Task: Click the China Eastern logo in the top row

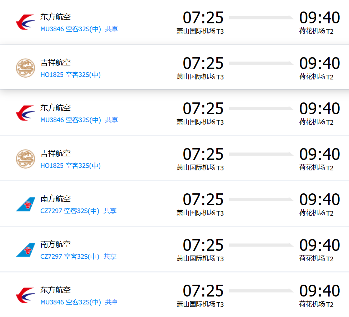Action: point(25,22)
